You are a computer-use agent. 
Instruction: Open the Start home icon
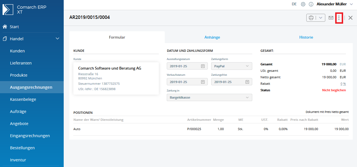click(x=5, y=27)
